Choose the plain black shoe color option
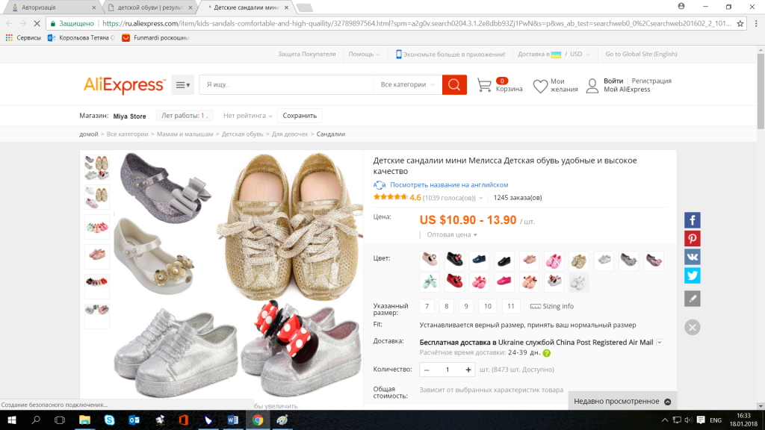Image resolution: width=765 pixels, height=430 pixels. click(x=504, y=261)
